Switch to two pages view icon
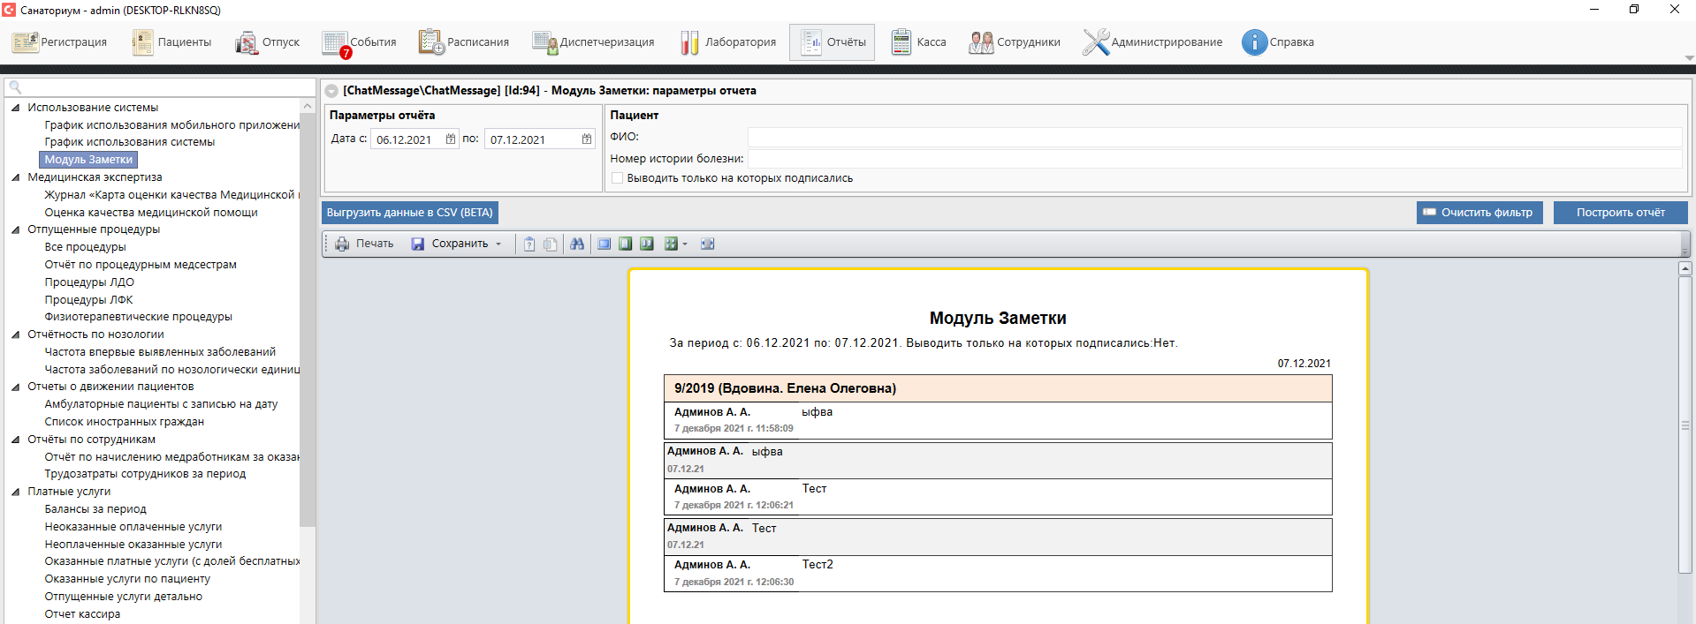The width and height of the screenshot is (1696, 624). tap(647, 244)
